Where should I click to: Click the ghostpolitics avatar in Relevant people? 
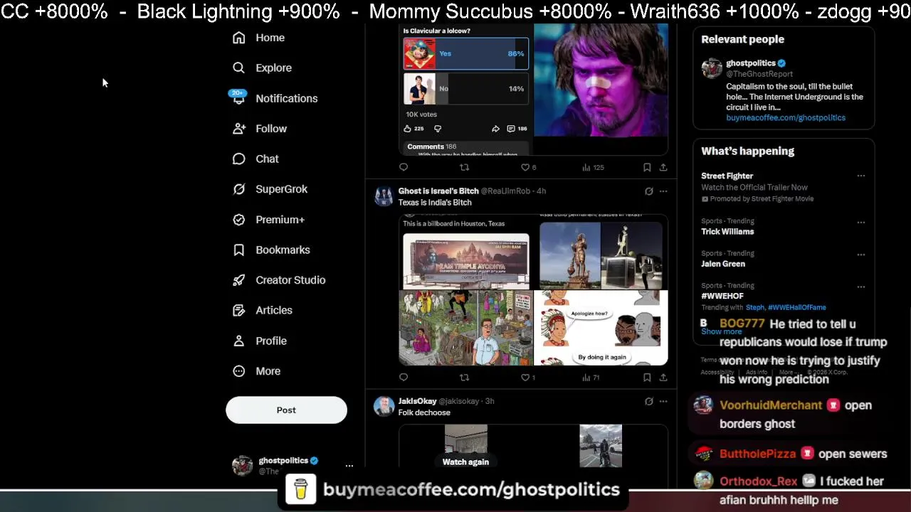[x=712, y=68]
